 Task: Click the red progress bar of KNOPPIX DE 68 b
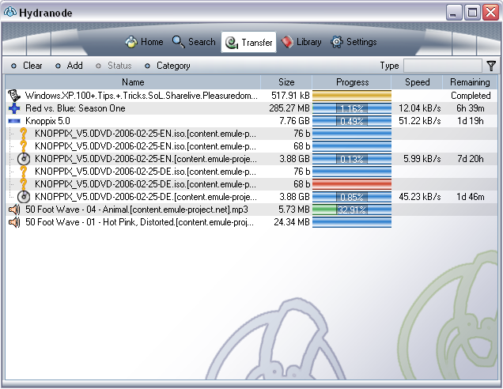click(352, 184)
